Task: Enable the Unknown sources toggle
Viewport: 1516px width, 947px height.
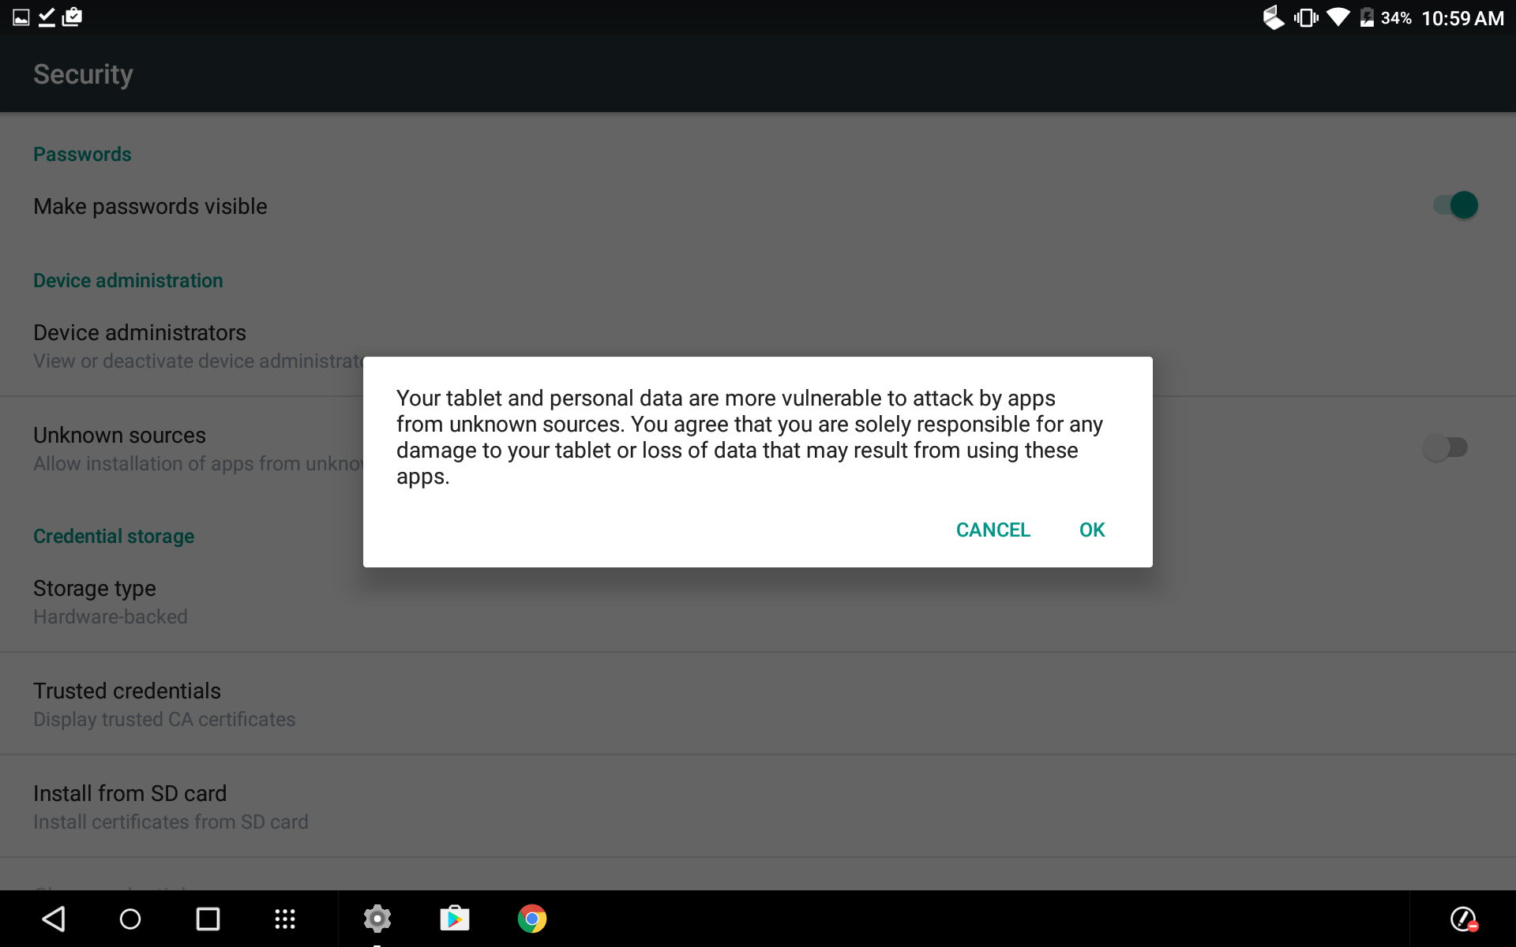Action: pos(1447,447)
